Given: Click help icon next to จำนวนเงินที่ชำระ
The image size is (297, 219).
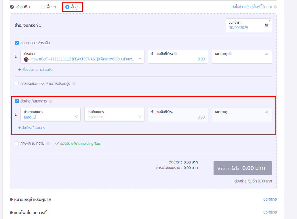Looking at the screenshot, I should (176, 54).
